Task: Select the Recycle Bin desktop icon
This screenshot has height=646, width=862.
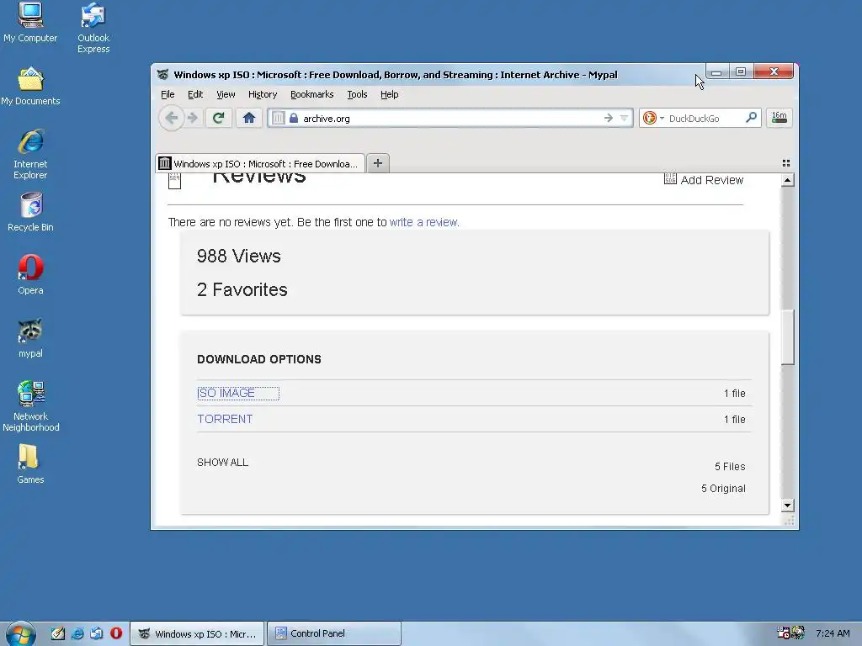Action: coord(30,212)
